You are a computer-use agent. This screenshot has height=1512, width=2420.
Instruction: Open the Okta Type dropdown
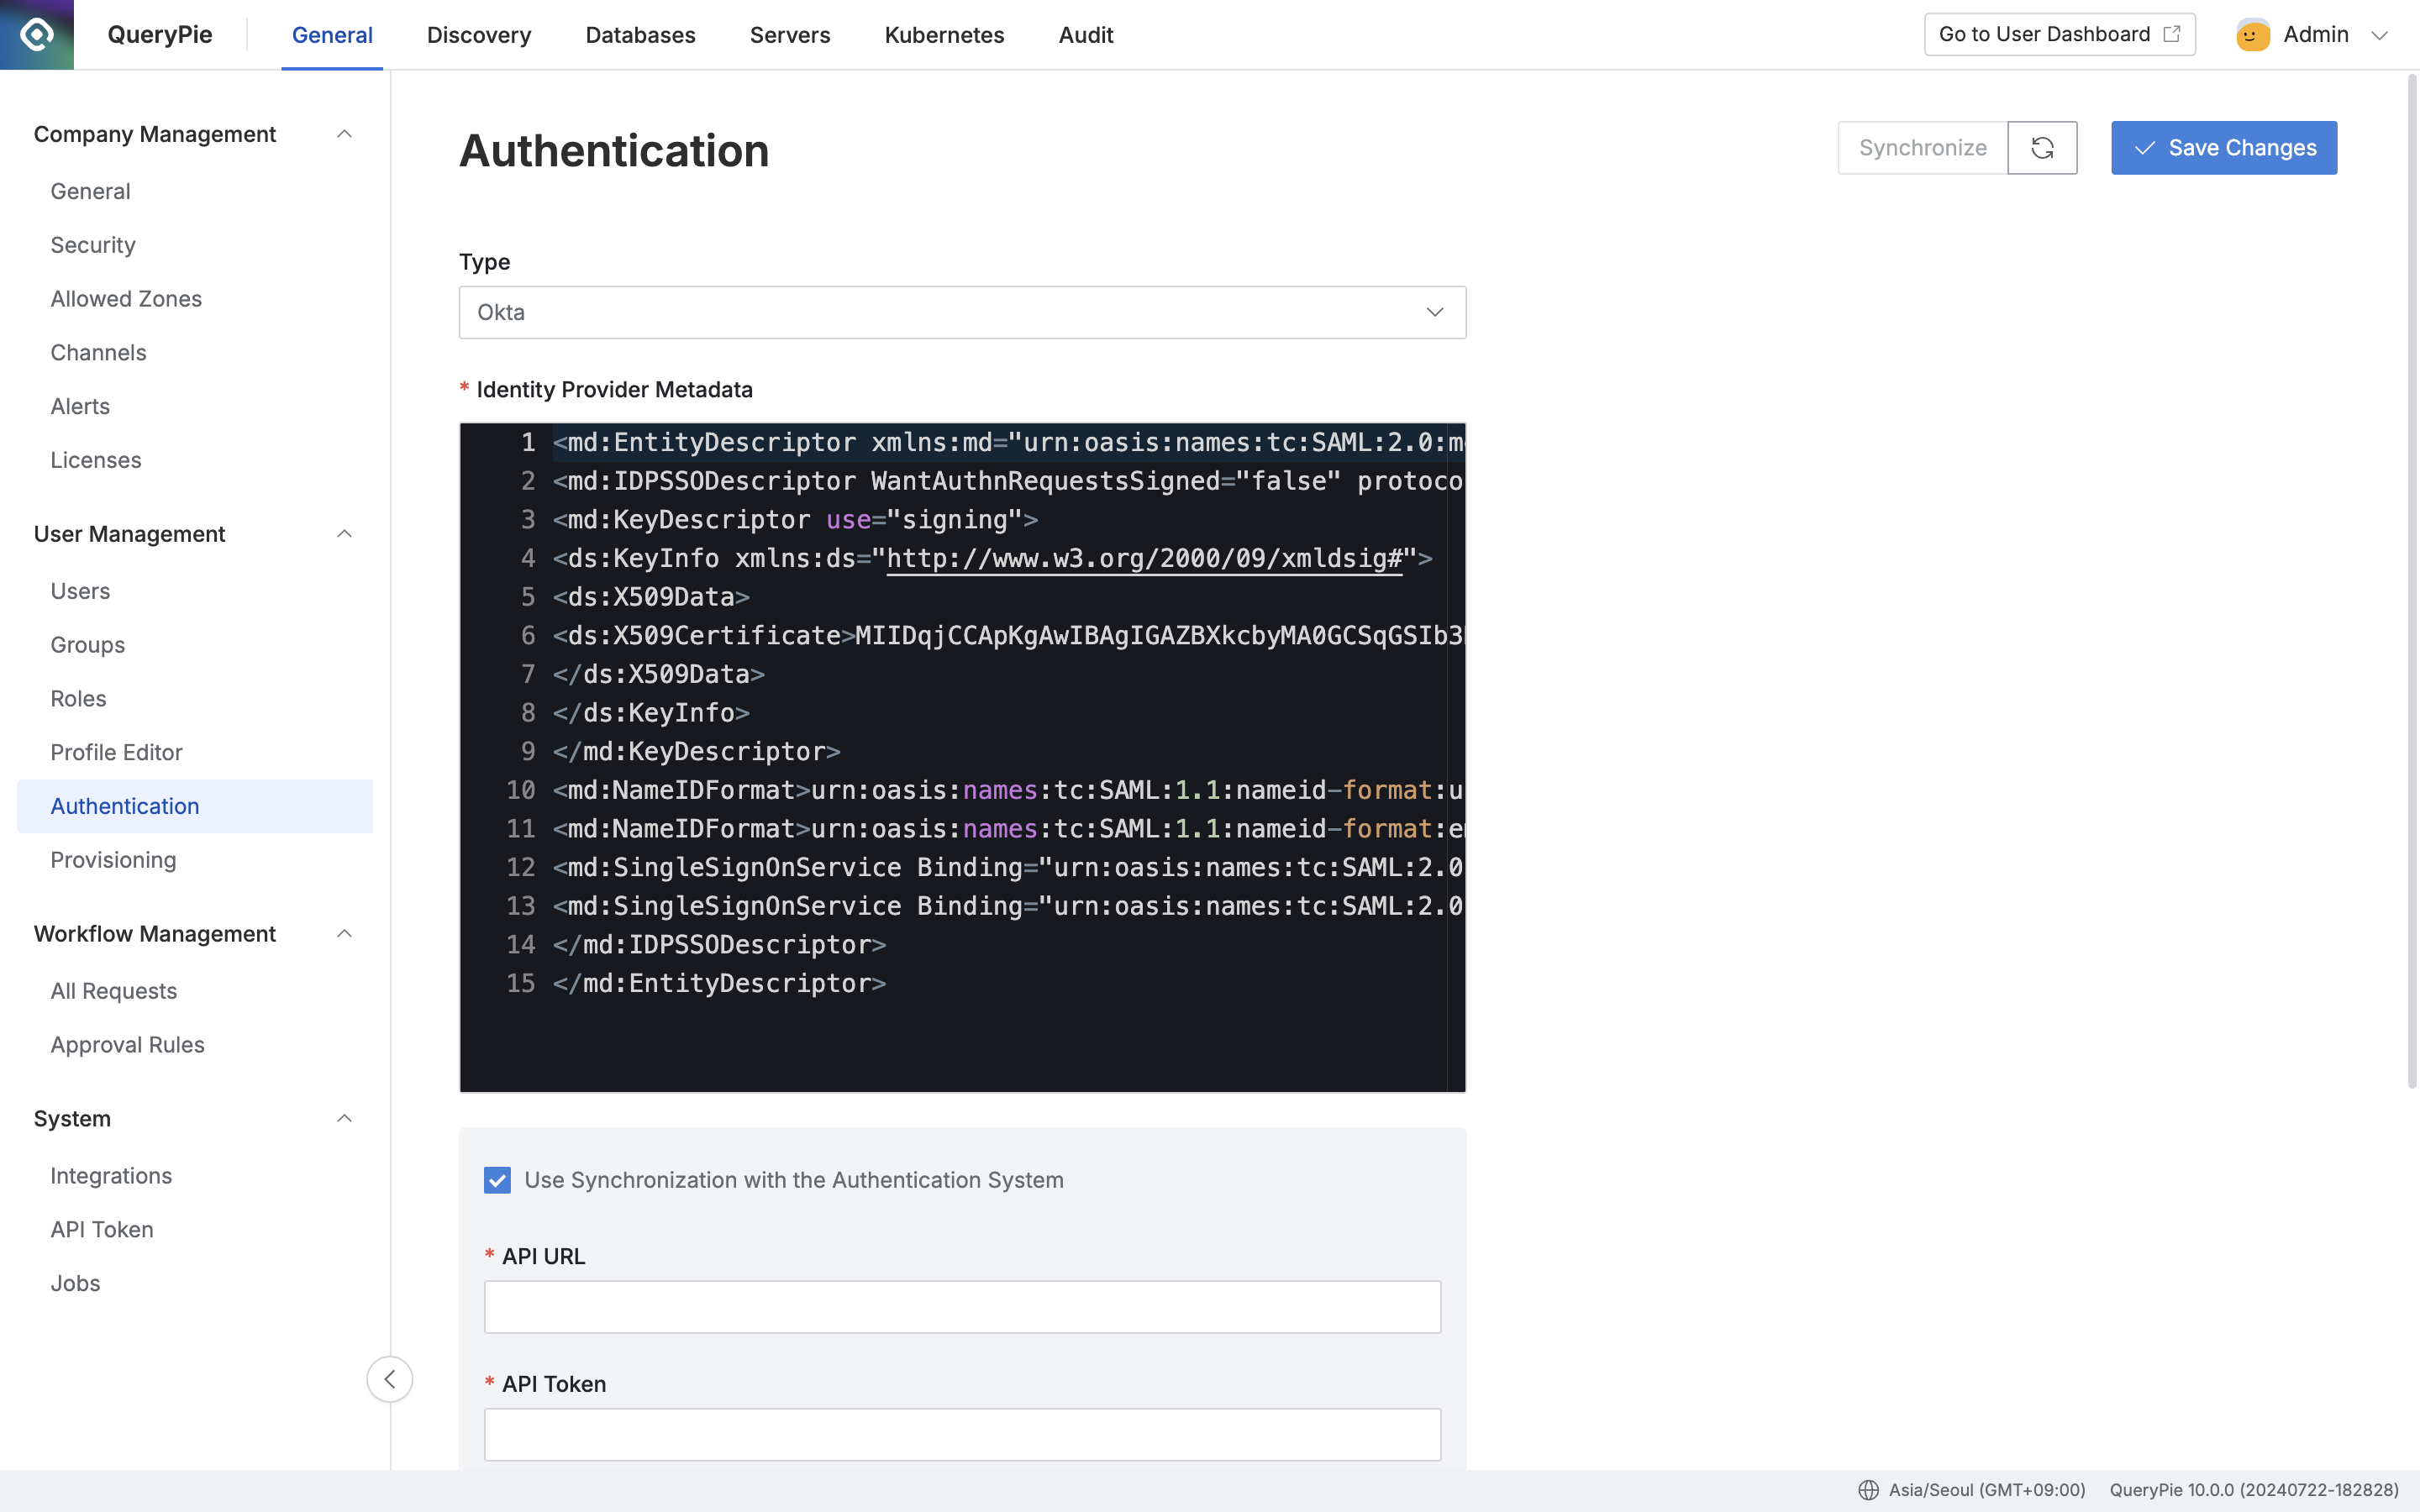(962, 312)
